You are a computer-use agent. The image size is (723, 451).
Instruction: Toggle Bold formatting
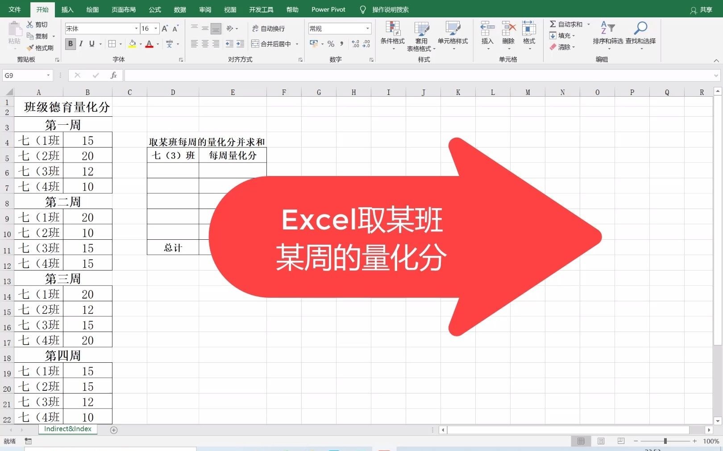(x=70, y=44)
